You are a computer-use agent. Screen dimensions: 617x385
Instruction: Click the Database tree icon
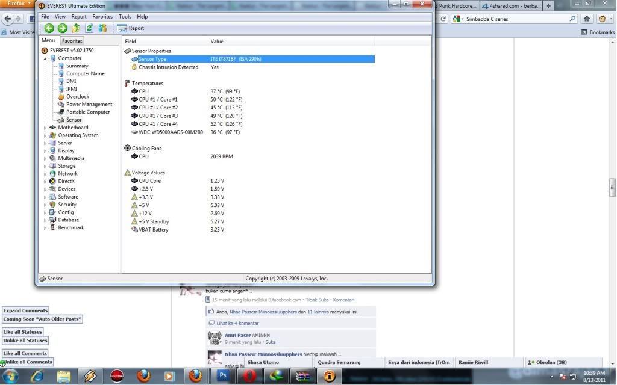52,220
